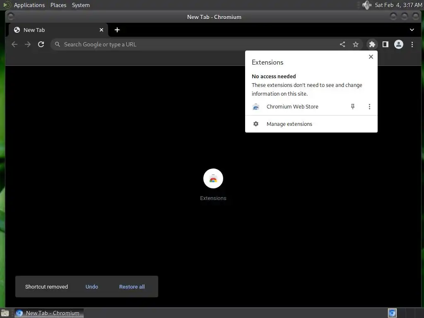Open the Places menu
This screenshot has height=318, width=424.
tap(58, 5)
